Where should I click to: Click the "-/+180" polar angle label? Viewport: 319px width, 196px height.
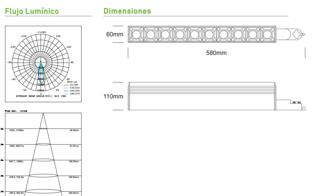pos(41,32)
